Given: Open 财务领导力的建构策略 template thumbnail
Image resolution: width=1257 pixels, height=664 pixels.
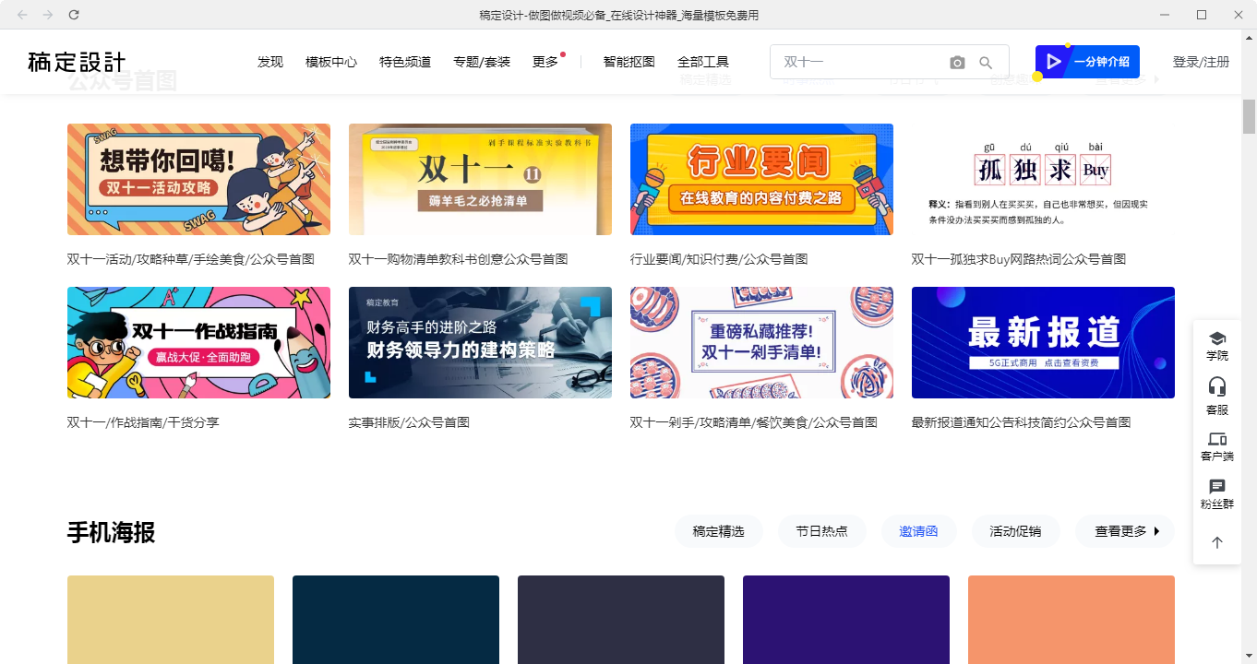Looking at the screenshot, I should (x=480, y=342).
